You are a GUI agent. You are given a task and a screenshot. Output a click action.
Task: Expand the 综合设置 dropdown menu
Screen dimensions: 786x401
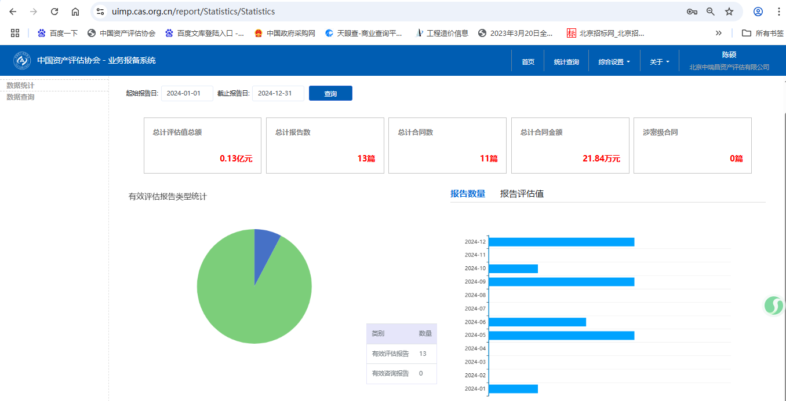coord(614,61)
